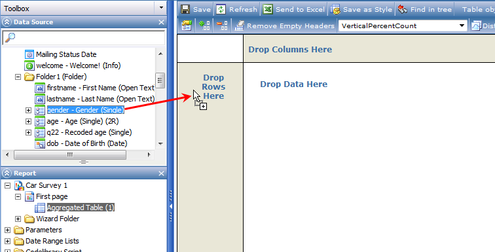Click the welcome info icon
Viewport: 495px width, 252px height.
click(29, 65)
